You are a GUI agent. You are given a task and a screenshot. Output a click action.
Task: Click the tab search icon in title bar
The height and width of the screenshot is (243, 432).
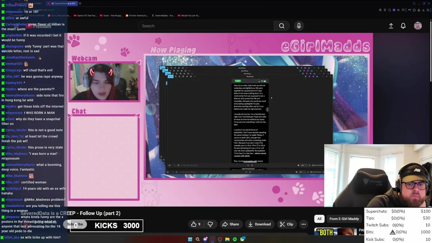coord(414,3)
